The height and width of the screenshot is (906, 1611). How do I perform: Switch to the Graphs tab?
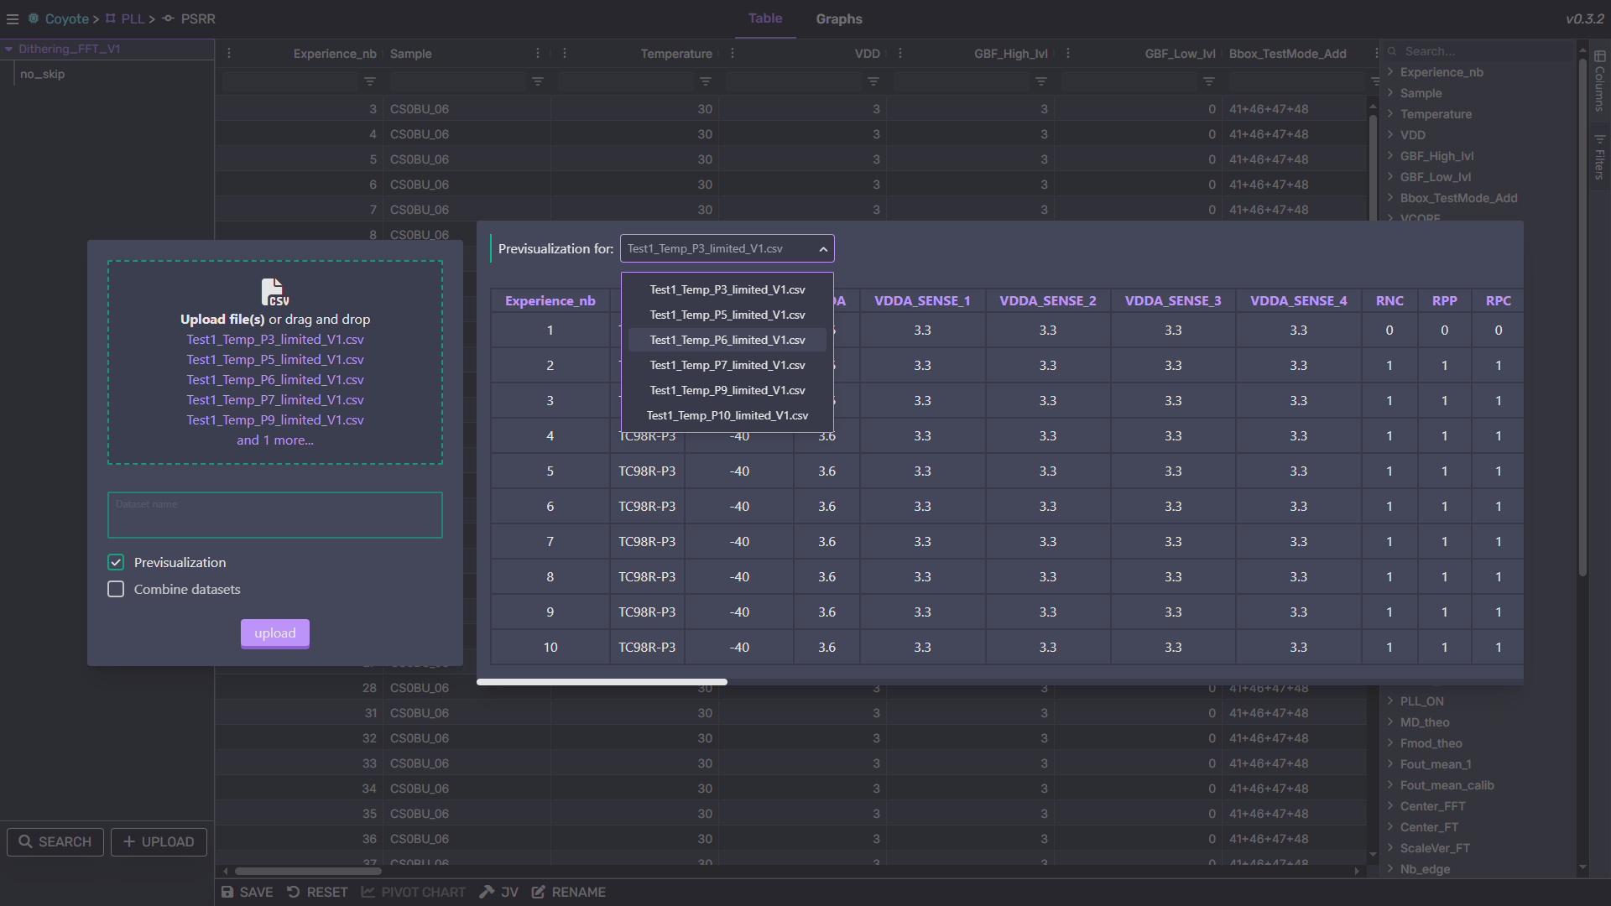click(x=839, y=18)
